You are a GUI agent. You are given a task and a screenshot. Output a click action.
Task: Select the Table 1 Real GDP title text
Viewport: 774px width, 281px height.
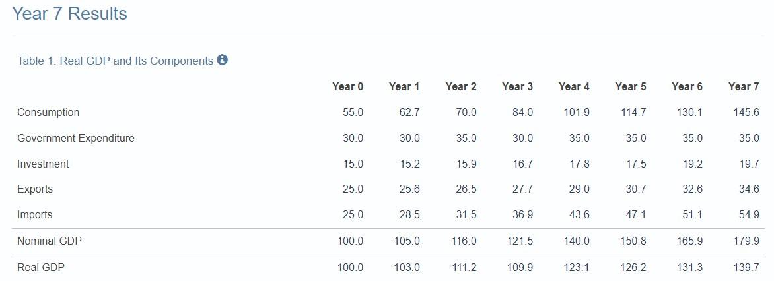tap(115, 61)
